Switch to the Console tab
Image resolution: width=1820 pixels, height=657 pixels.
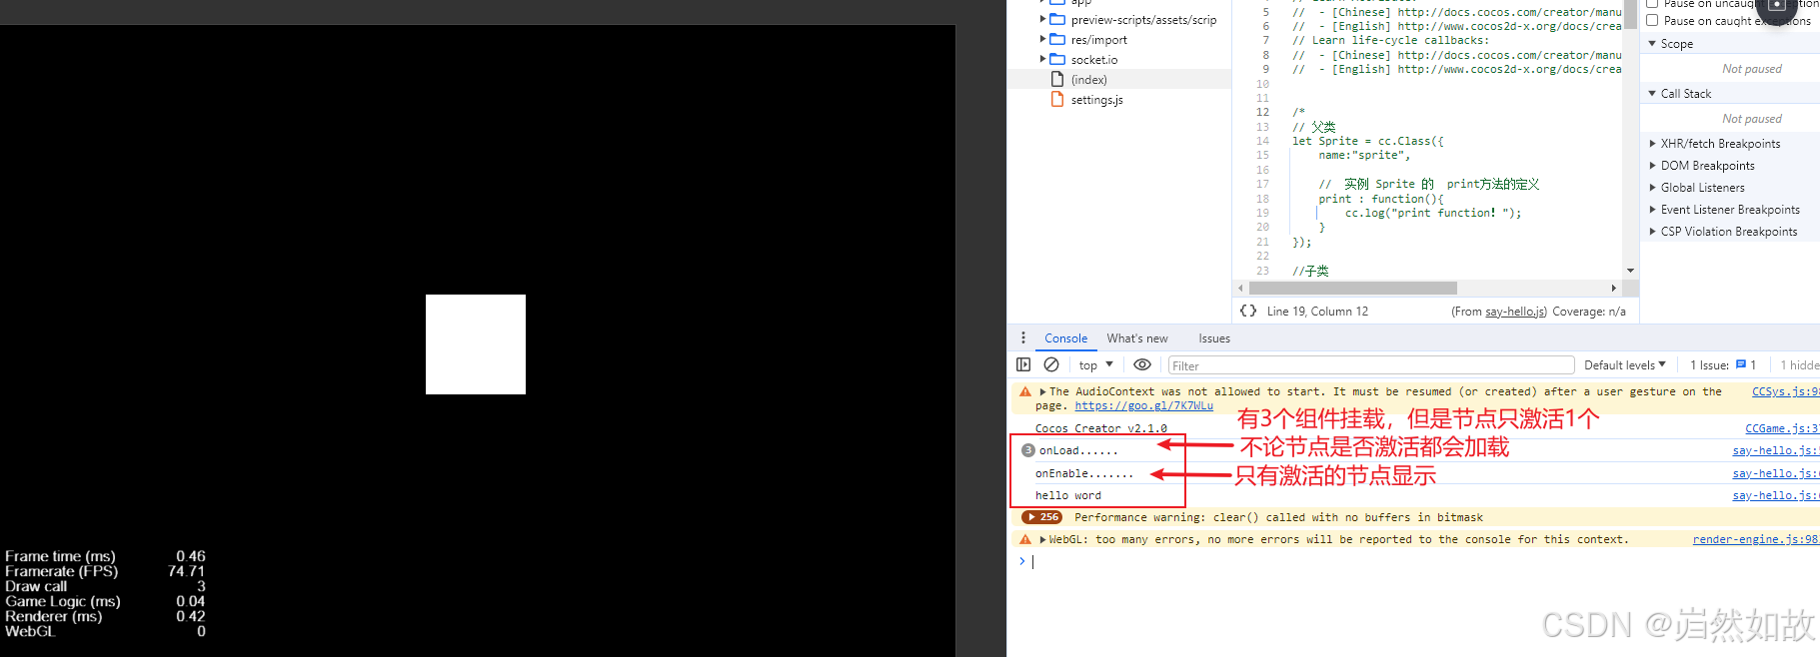click(x=1065, y=338)
